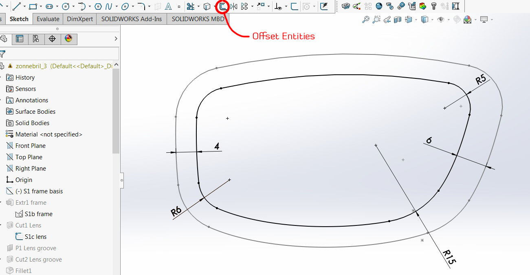Open the Line tool dropdown arrow
Viewport: 530px width, 275px height.
(24, 6)
